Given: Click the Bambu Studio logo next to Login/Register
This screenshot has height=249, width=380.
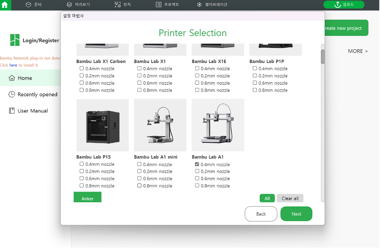Looking at the screenshot, I should coord(15,40).
